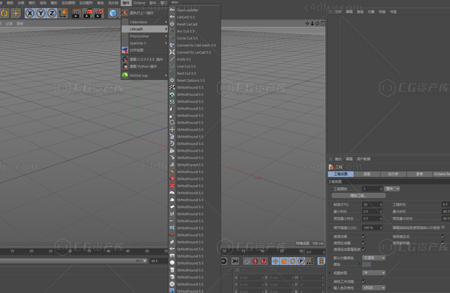
Task: Toggle position keyframe move icon
Action: pyautogui.click(x=275, y=261)
